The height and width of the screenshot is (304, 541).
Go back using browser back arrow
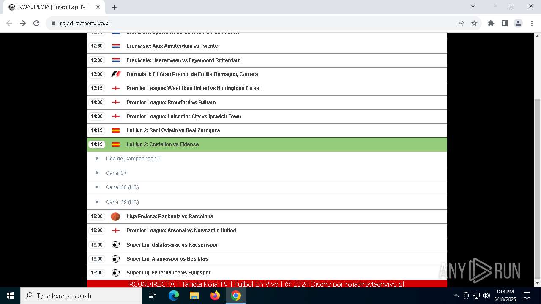click(x=9, y=23)
